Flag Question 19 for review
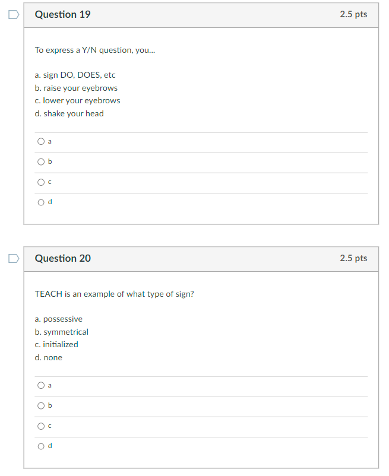Screen dimensions: 389x476 tap(13, 14)
